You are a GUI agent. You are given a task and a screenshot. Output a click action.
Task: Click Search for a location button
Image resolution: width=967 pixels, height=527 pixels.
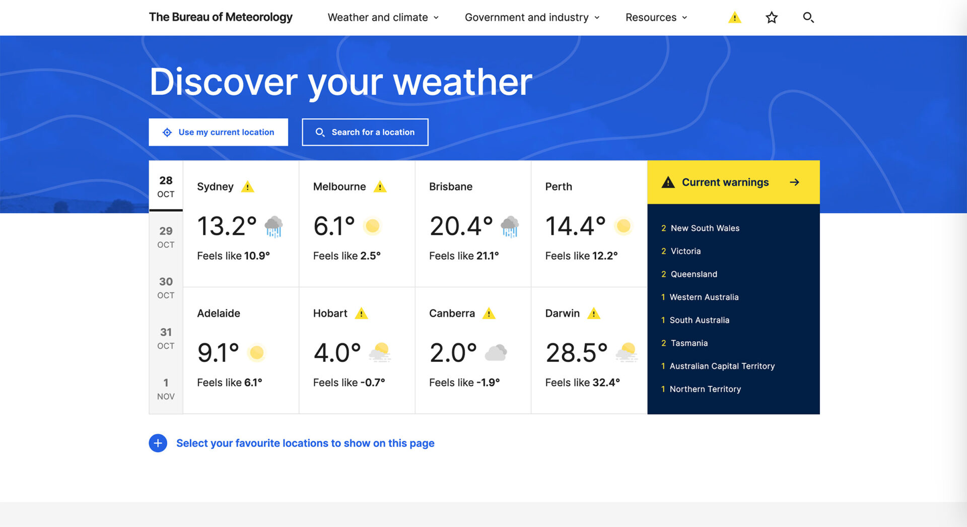tap(365, 132)
